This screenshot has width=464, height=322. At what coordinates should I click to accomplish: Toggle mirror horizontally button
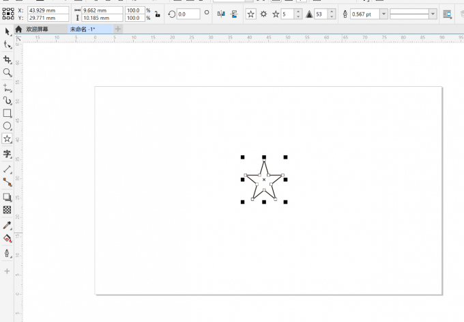(x=221, y=14)
